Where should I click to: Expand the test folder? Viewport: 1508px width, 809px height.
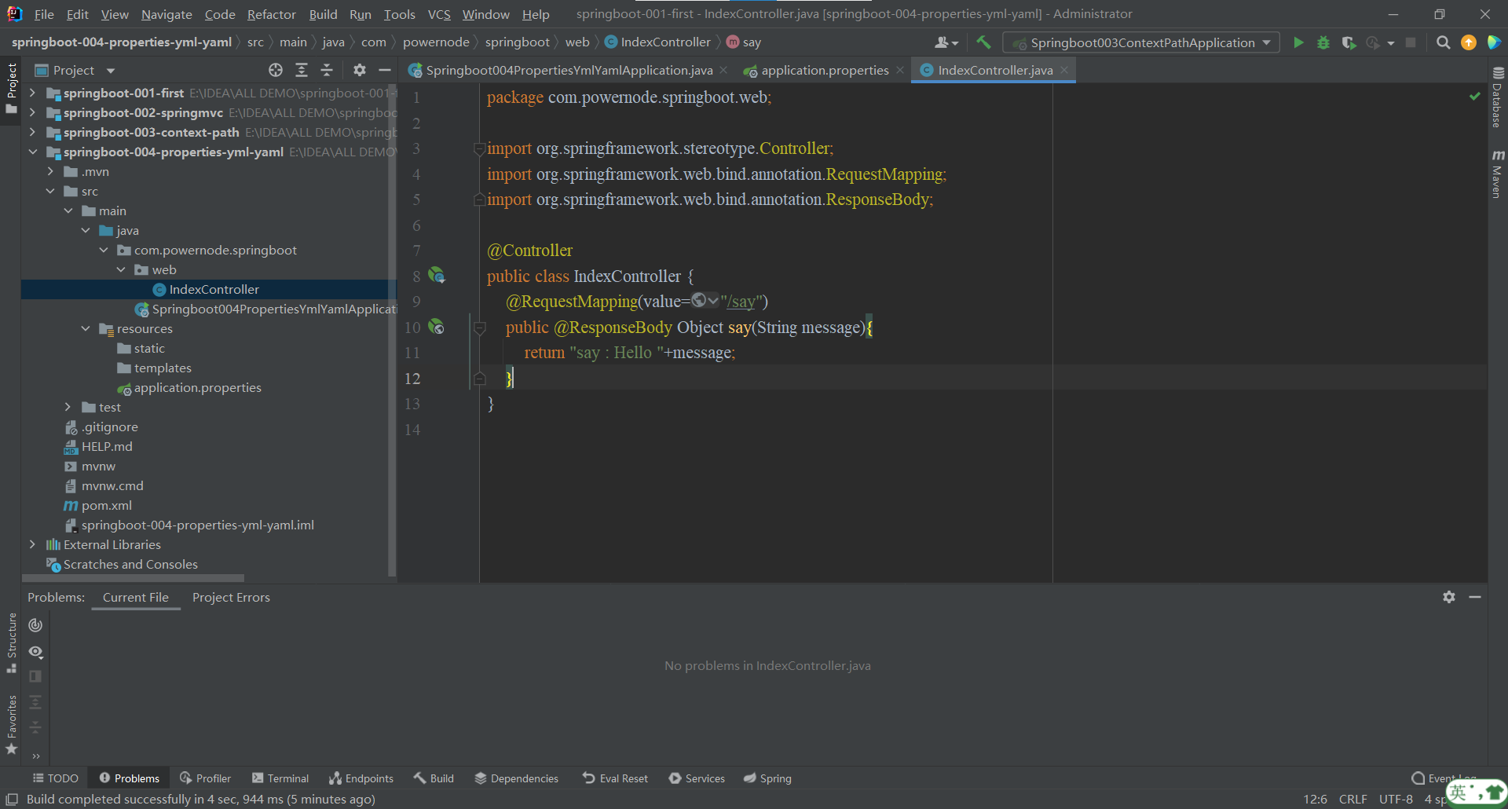click(x=68, y=407)
